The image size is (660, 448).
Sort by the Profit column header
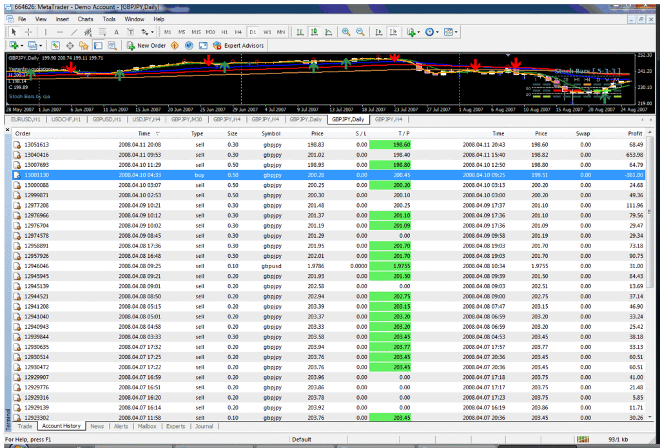[635, 133]
